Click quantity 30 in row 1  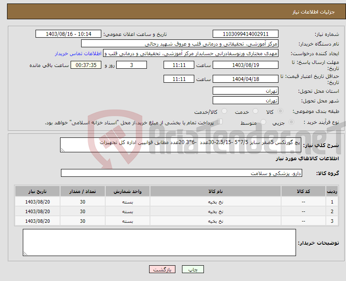coord(82,202)
